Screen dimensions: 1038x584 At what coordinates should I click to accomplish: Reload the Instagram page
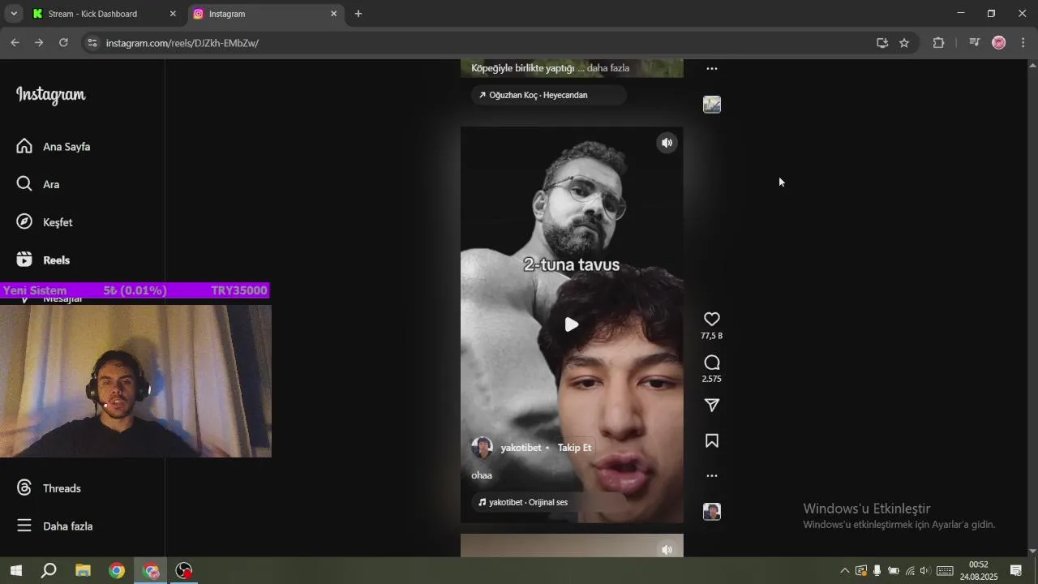[x=63, y=43]
